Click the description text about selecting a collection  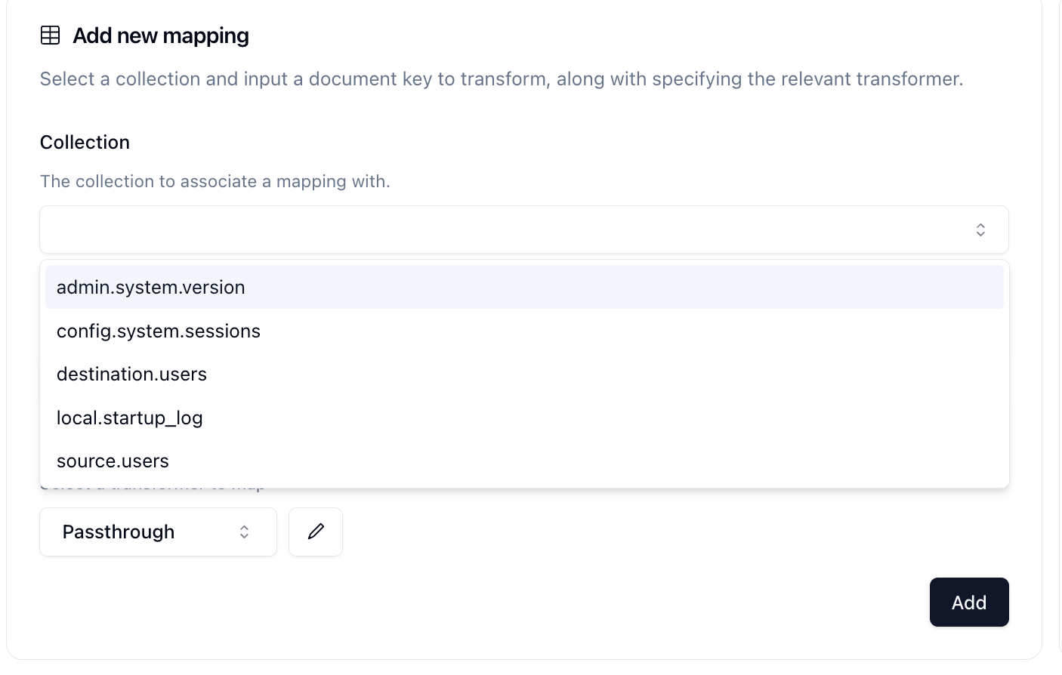pos(502,79)
